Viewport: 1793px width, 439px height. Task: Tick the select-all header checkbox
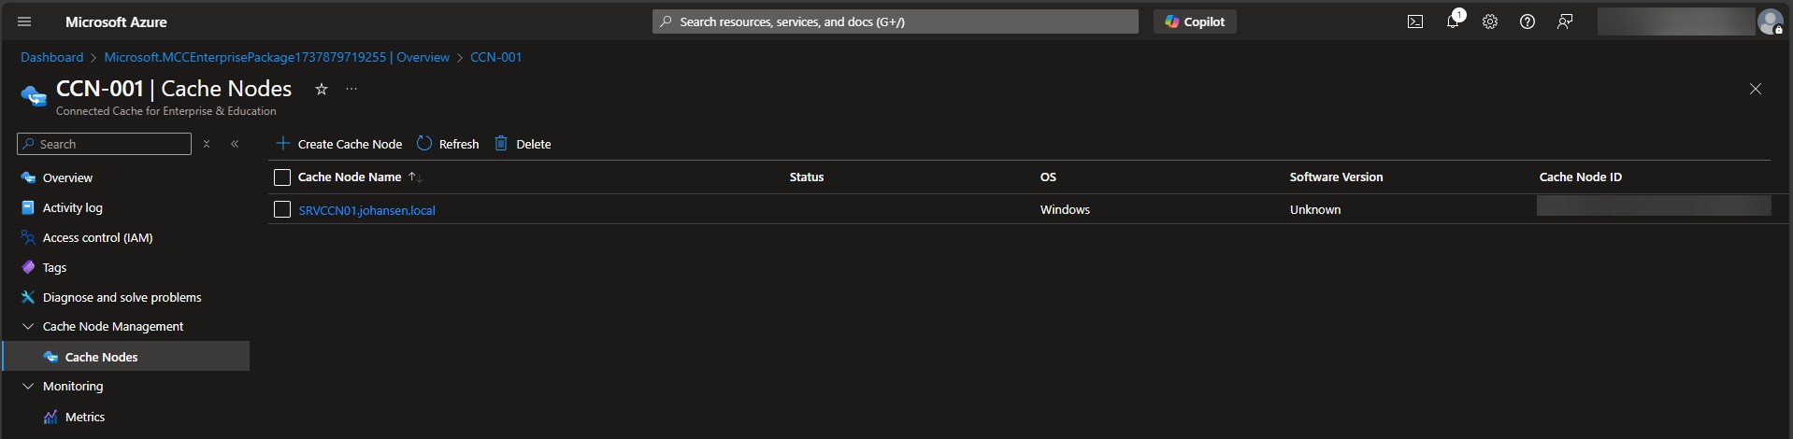coord(282,177)
